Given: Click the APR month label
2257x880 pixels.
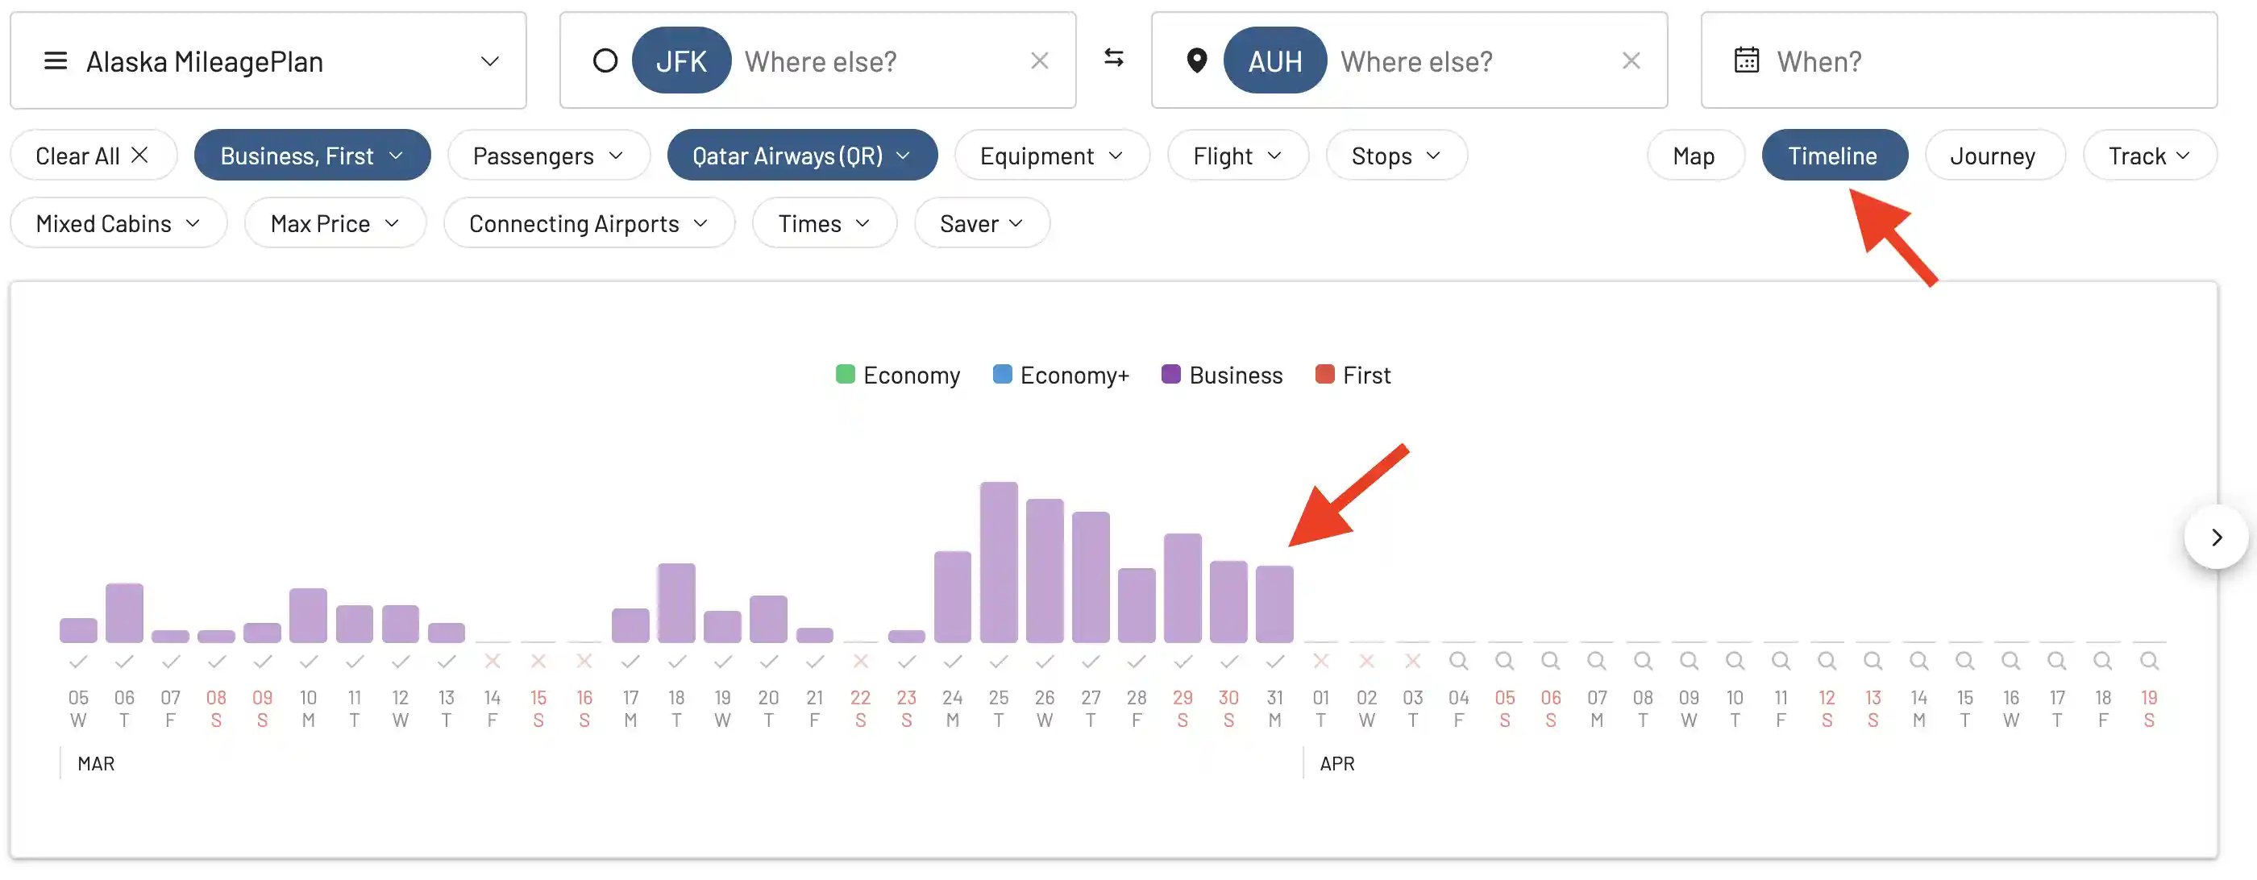Looking at the screenshot, I should click(x=1337, y=765).
